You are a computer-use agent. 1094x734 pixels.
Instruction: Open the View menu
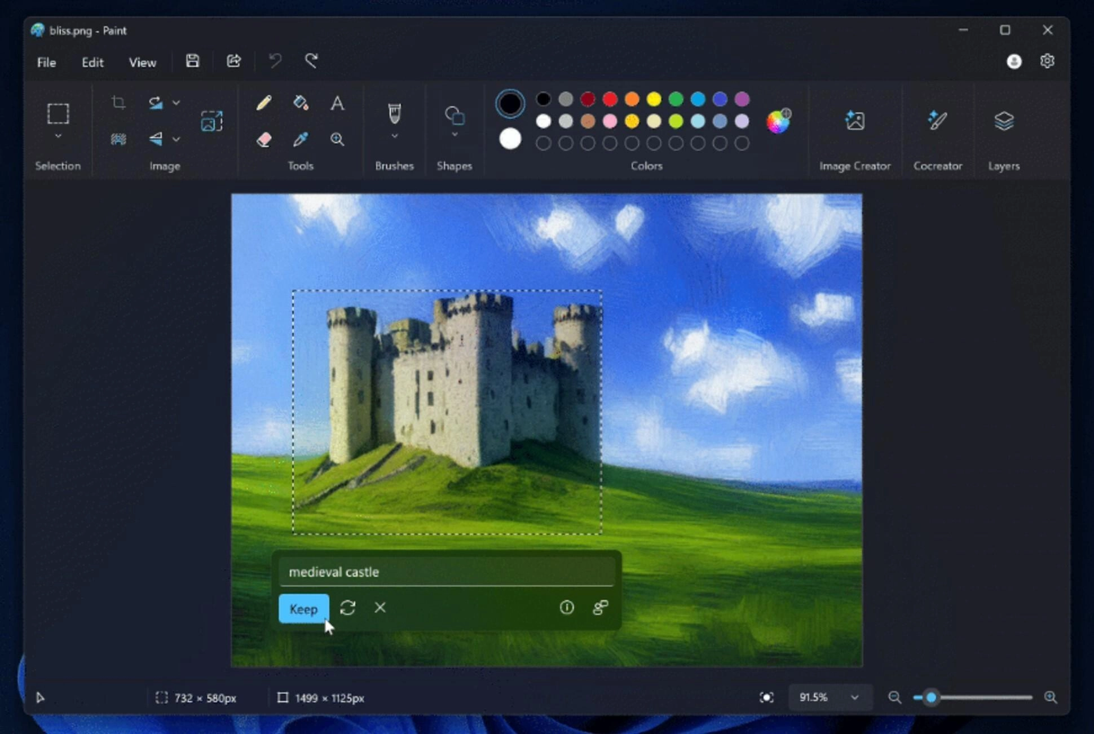142,62
